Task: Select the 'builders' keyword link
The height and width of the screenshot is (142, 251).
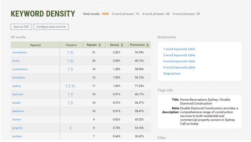Action: [17, 136]
